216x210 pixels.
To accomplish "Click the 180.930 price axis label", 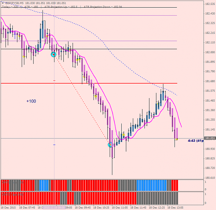I will 210,149.
